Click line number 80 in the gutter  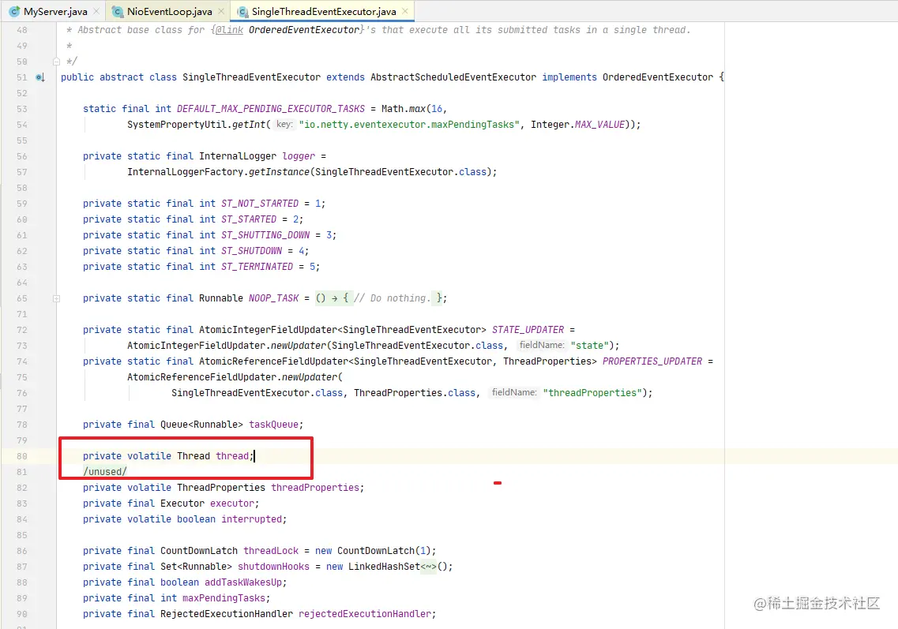[x=22, y=456]
